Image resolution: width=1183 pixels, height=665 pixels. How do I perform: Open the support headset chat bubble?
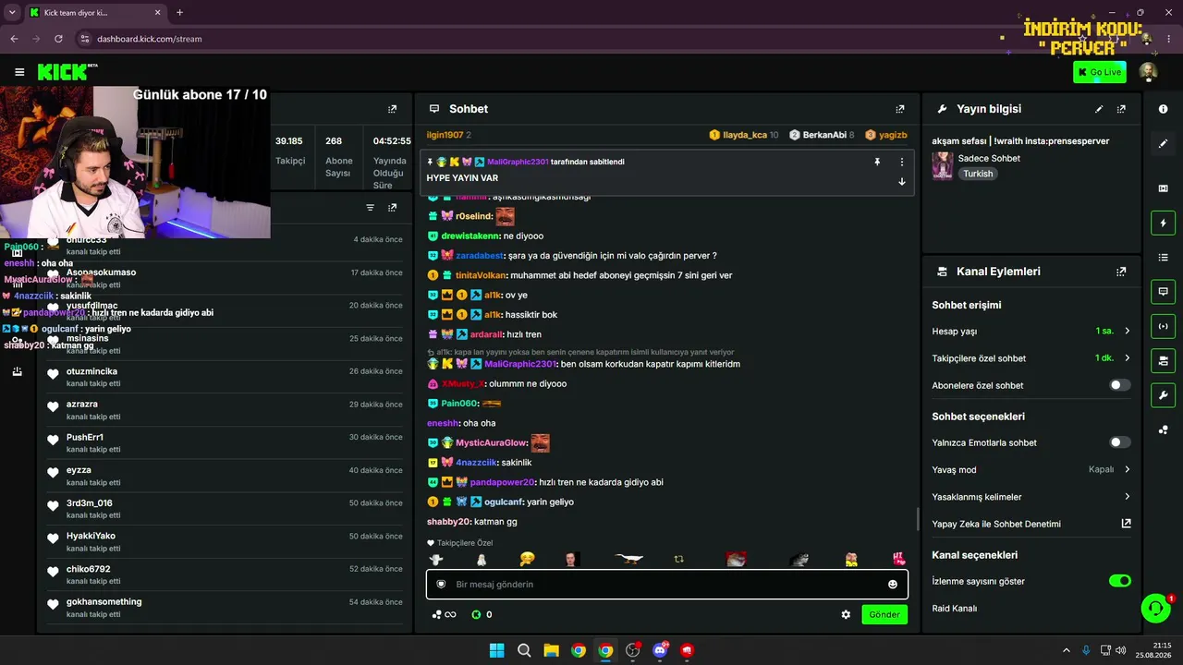(x=1155, y=608)
